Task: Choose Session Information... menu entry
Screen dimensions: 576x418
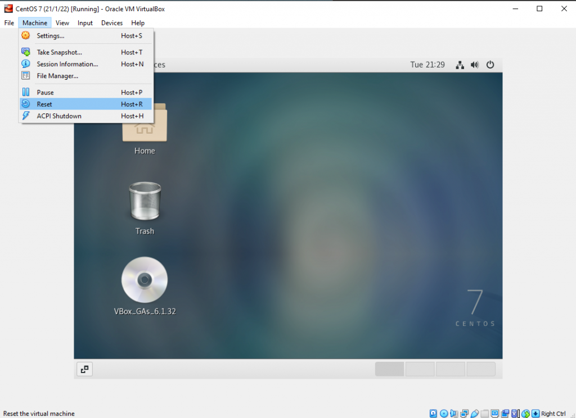Action: click(x=85, y=64)
